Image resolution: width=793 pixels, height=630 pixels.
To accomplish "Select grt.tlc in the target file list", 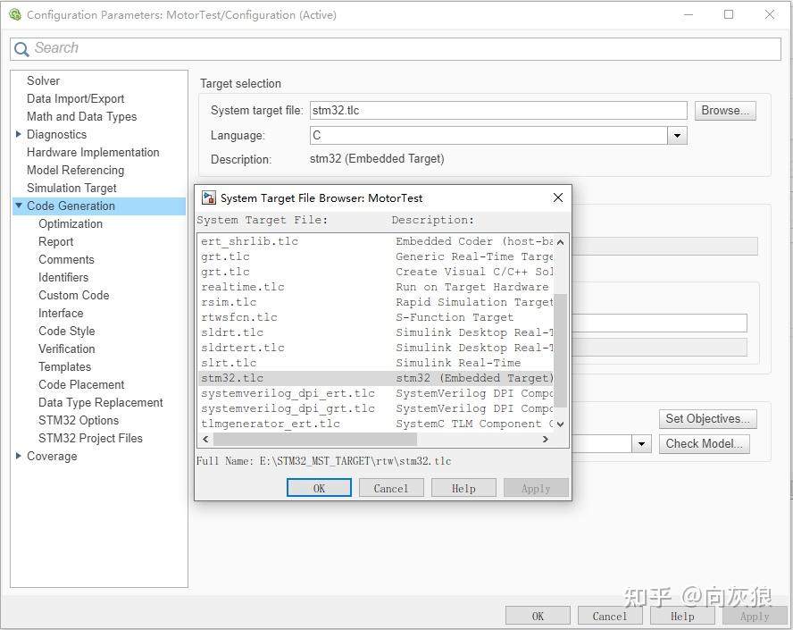I will (x=225, y=256).
